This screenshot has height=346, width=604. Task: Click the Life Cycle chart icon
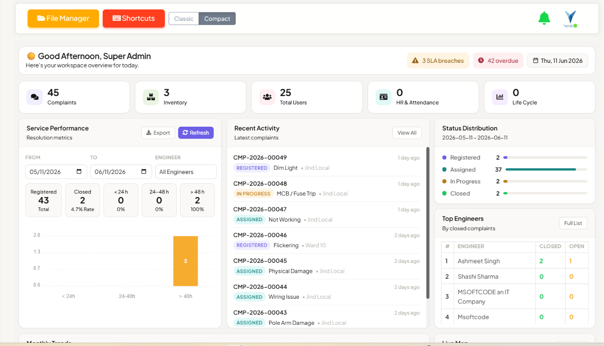pyautogui.click(x=500, y=97)
